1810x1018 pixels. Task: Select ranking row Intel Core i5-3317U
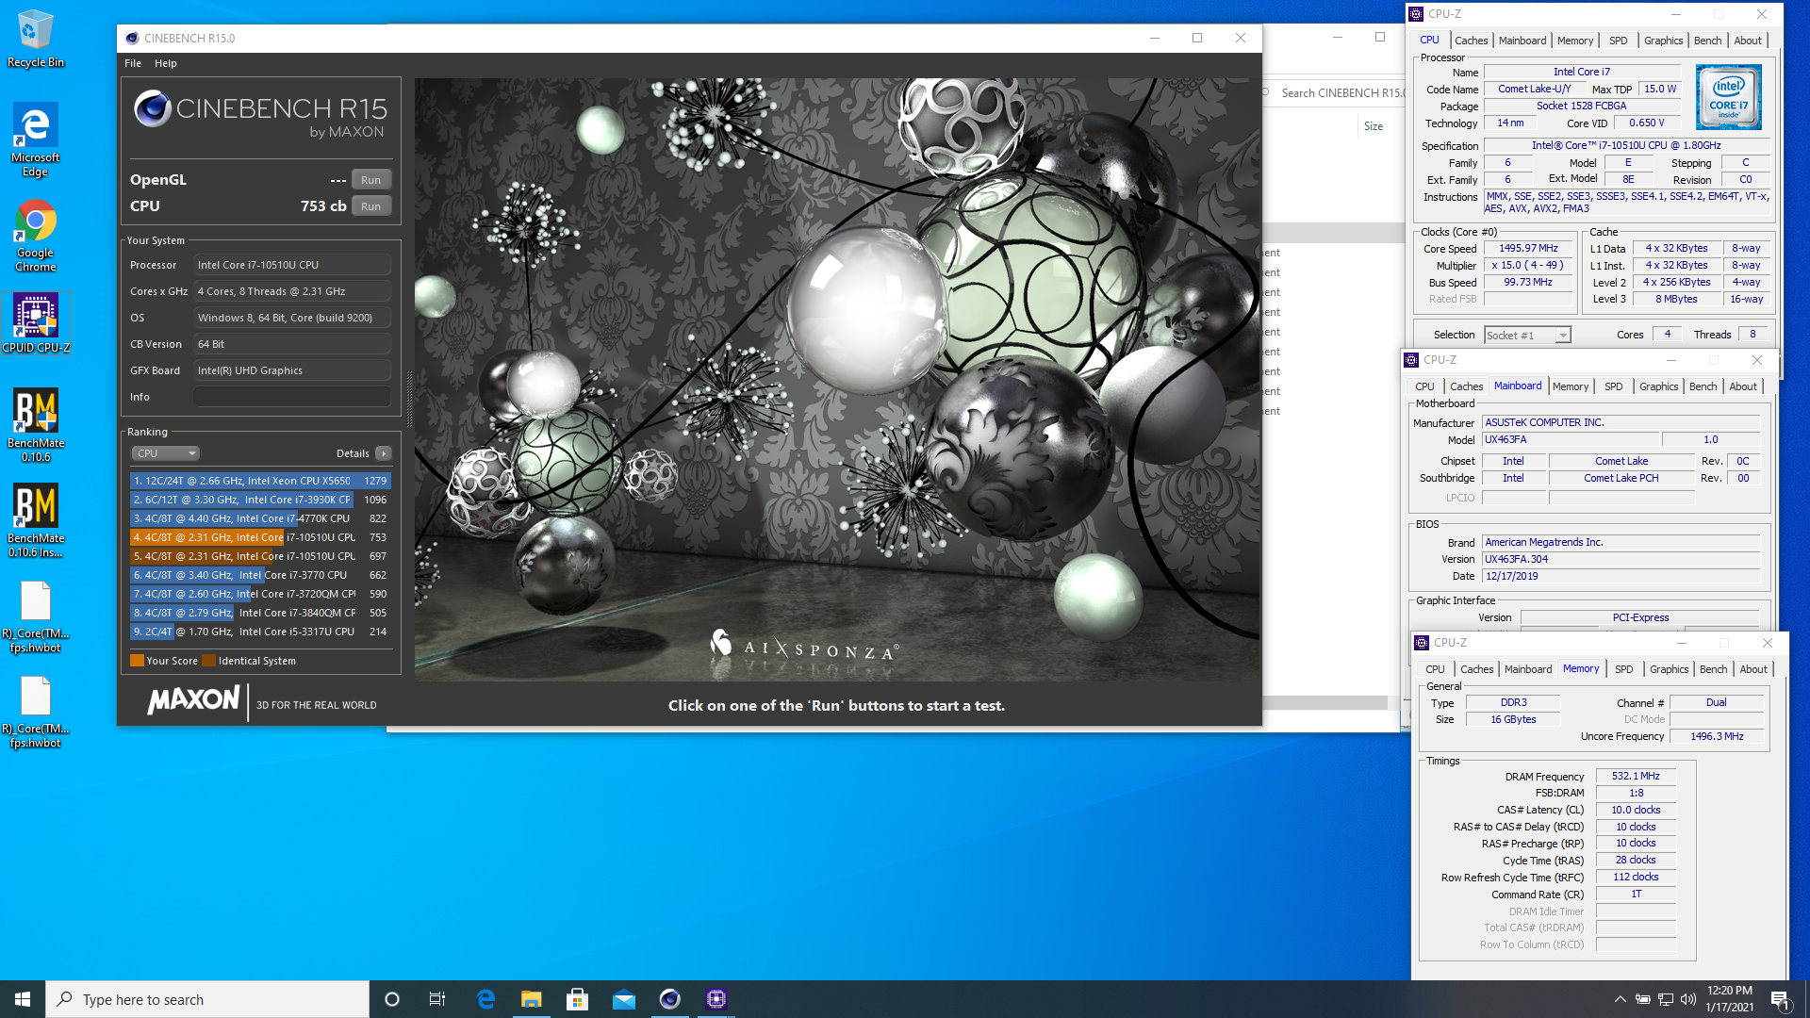[x=260, y=632]
